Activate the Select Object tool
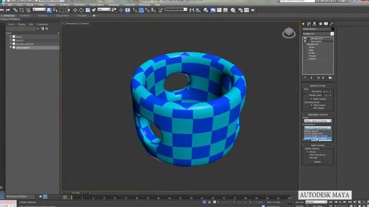Viewport: 369px width, 207px height. coord(49,10)
